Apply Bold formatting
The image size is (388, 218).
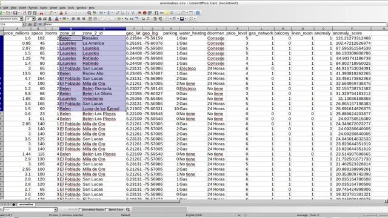(x=39, y=19)
